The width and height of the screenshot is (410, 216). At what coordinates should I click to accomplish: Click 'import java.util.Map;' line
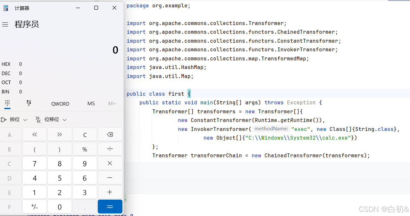click(x=160, y=76)
